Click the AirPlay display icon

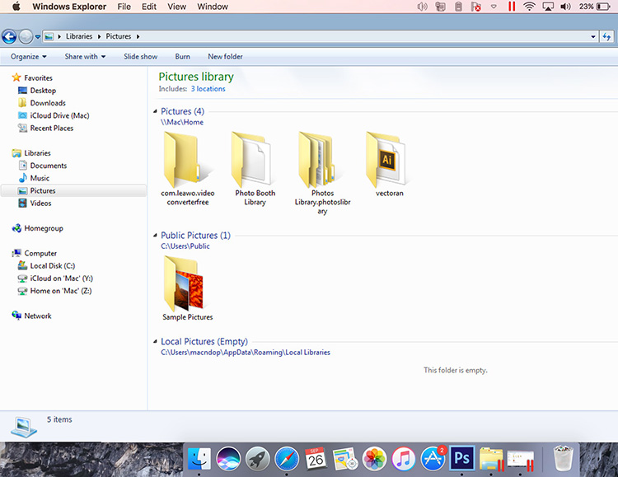(x=548, y=7)
